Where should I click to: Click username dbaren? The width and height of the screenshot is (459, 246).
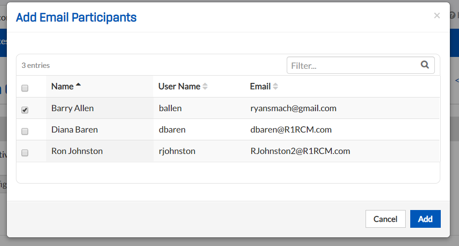[x=172, y=129]
